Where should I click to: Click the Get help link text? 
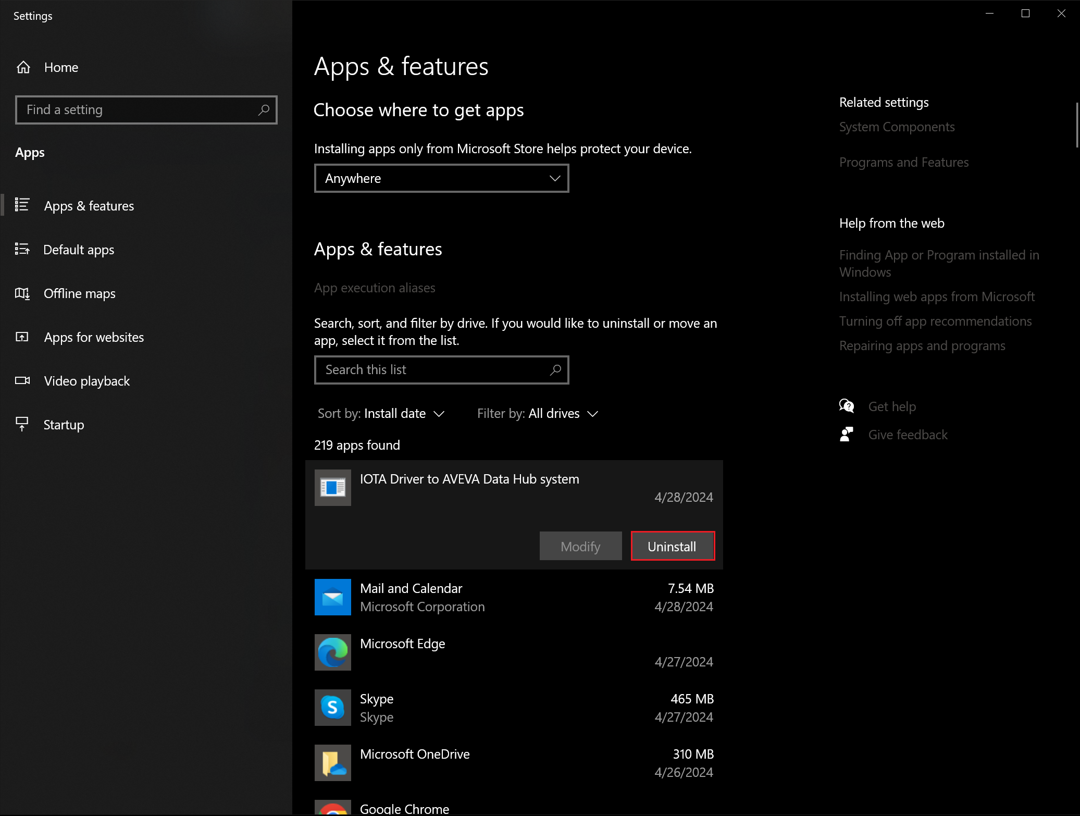(892, 406)
